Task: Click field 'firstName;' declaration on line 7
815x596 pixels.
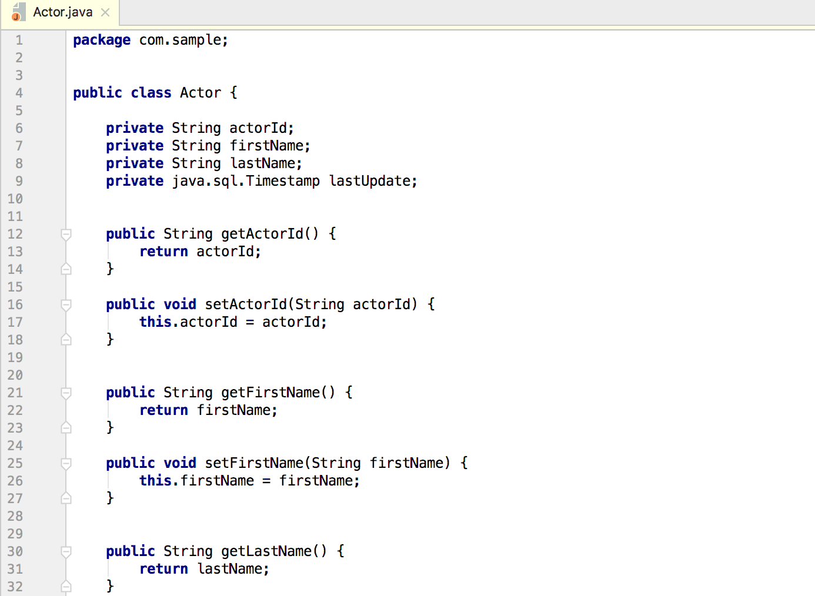Action: (270, 146)
